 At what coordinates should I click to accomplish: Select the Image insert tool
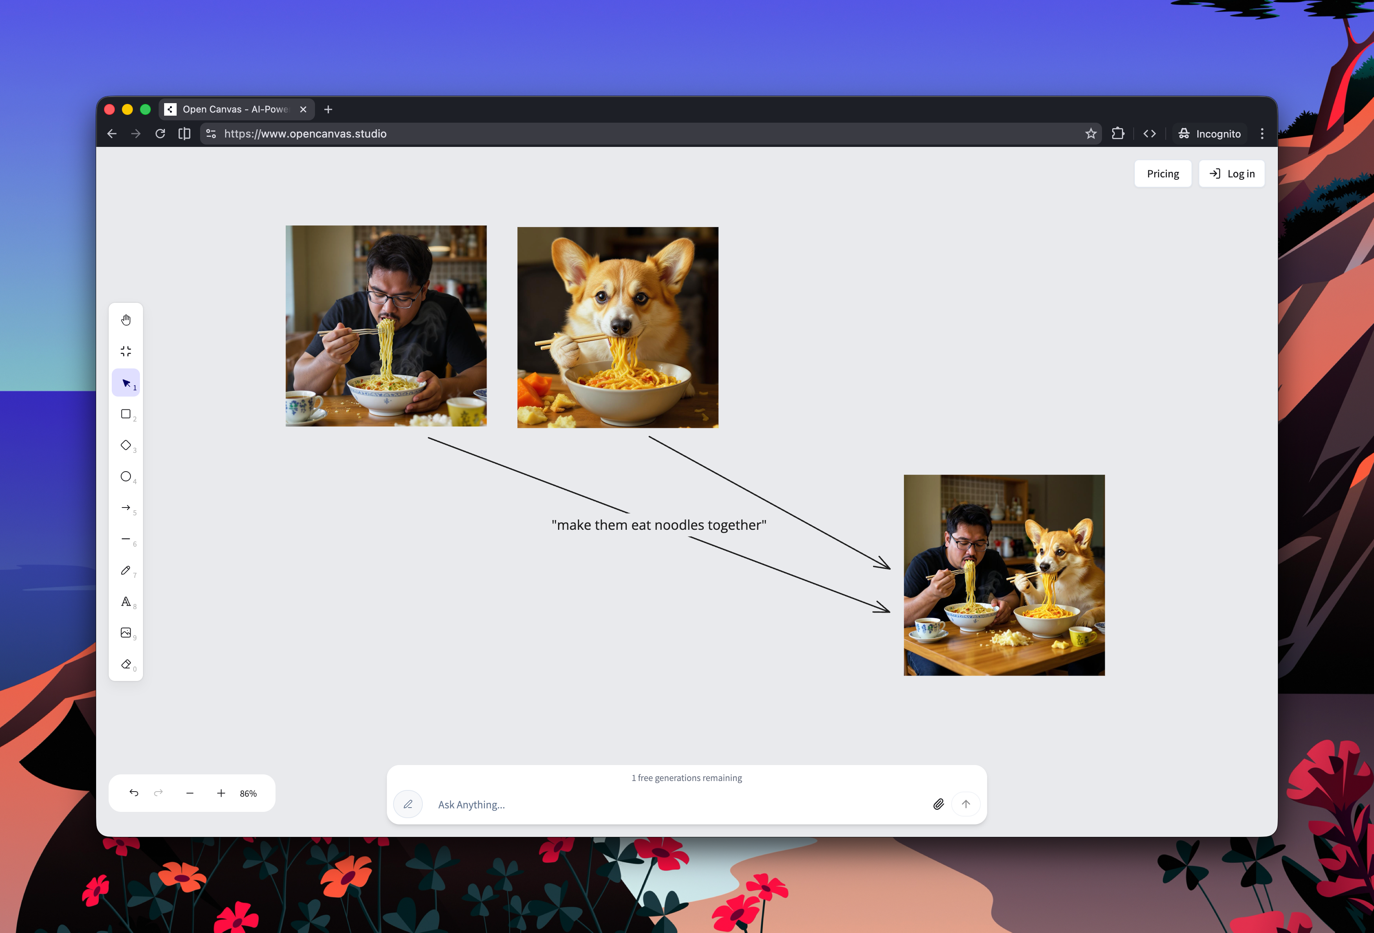[x=126, y=633]
